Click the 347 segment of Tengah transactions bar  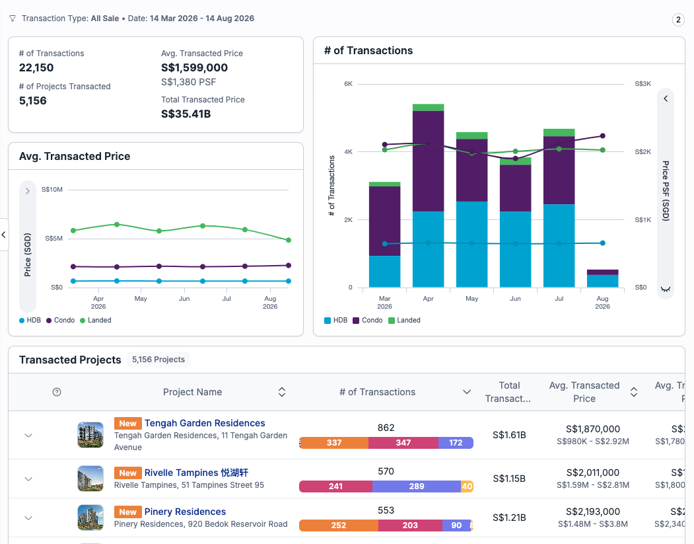pyautogui.click(x=403, y=443)
